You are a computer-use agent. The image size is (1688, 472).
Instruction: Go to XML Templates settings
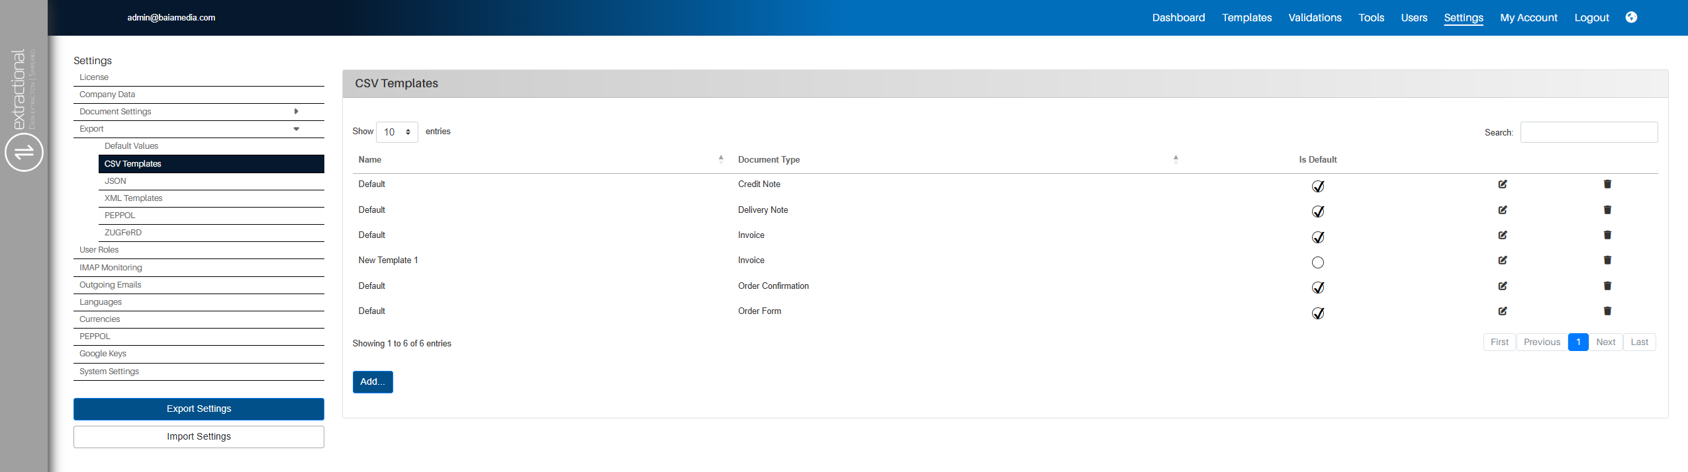133,198
